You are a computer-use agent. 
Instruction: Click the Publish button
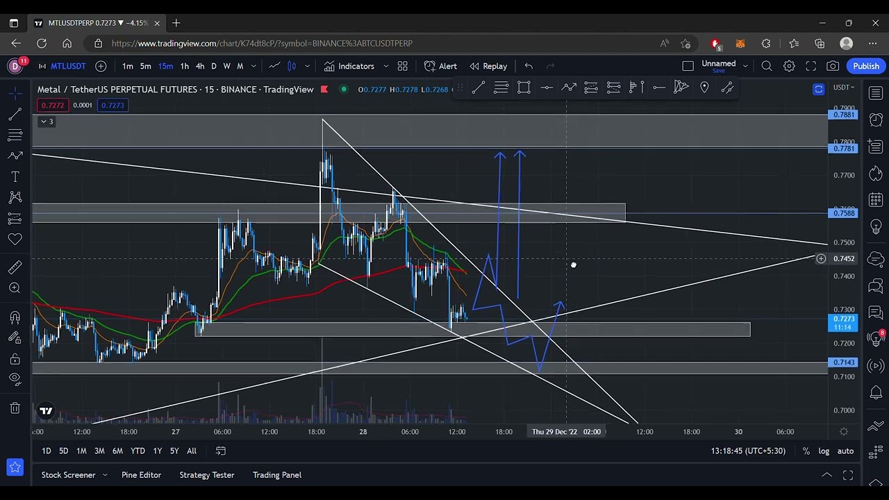[866, 66]
